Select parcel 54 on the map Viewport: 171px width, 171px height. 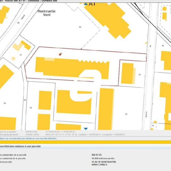point(80,27)
